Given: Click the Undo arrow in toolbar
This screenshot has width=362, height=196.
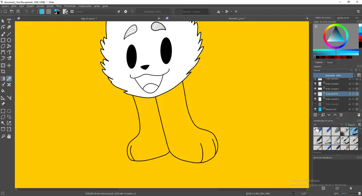Looking at the screenshot, I should click(x=26, y=12).
